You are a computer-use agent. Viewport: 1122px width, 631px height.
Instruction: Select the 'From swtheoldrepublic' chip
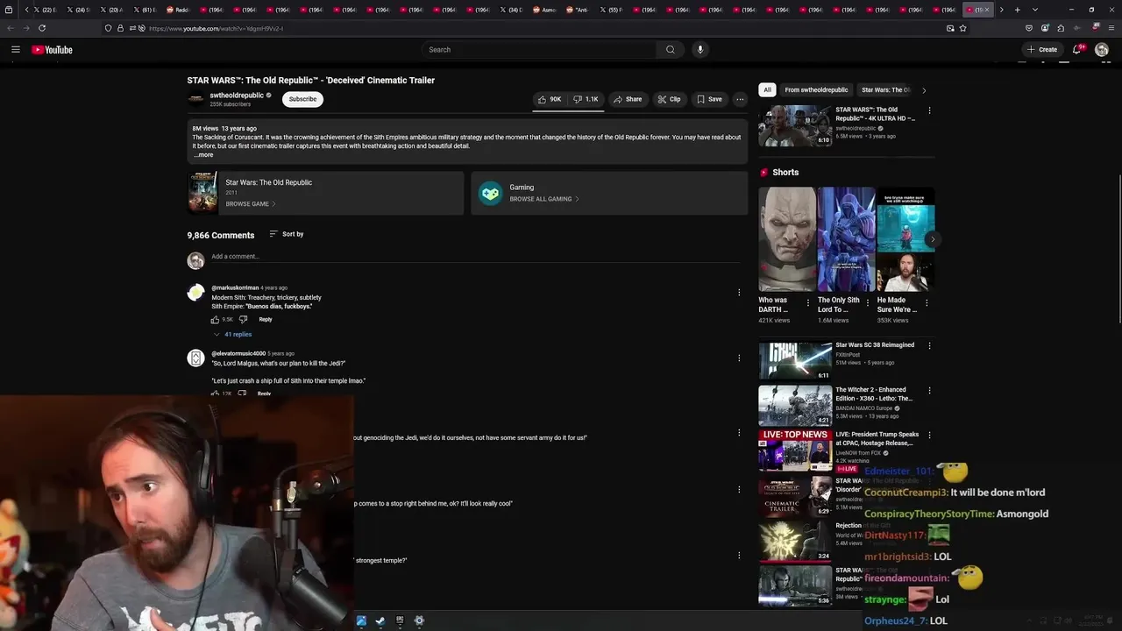(x=816, y=89)
